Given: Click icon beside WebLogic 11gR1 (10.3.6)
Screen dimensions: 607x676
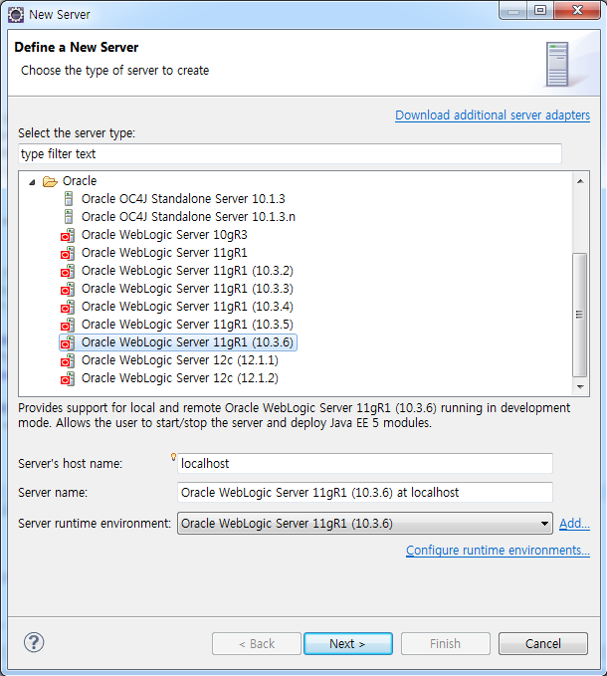Looking at the screenshot, I should pos(68,342).
